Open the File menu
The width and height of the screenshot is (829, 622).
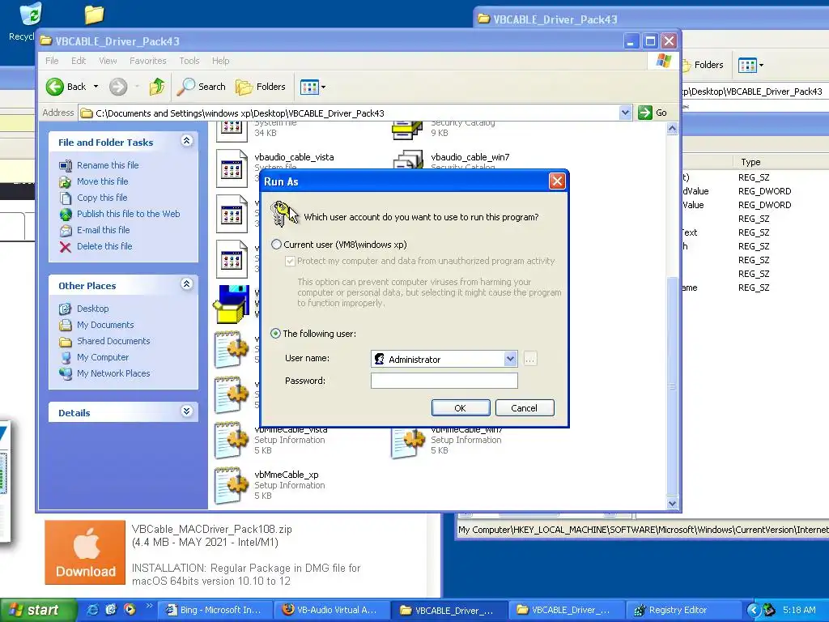pyautogui.click(x=52, y=61)
